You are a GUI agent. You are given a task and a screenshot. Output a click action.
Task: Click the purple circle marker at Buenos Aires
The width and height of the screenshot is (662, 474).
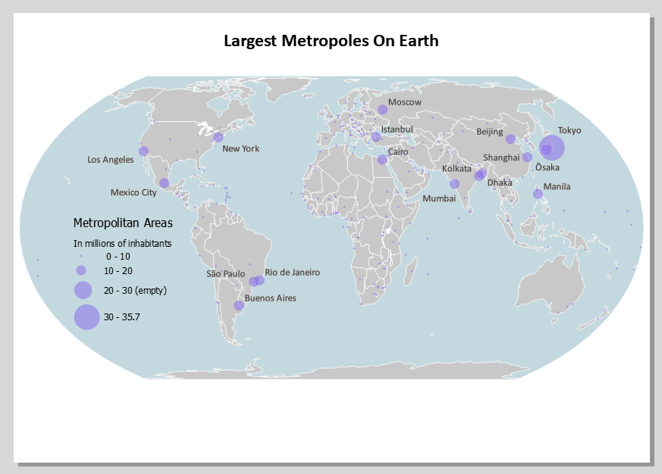239,305
